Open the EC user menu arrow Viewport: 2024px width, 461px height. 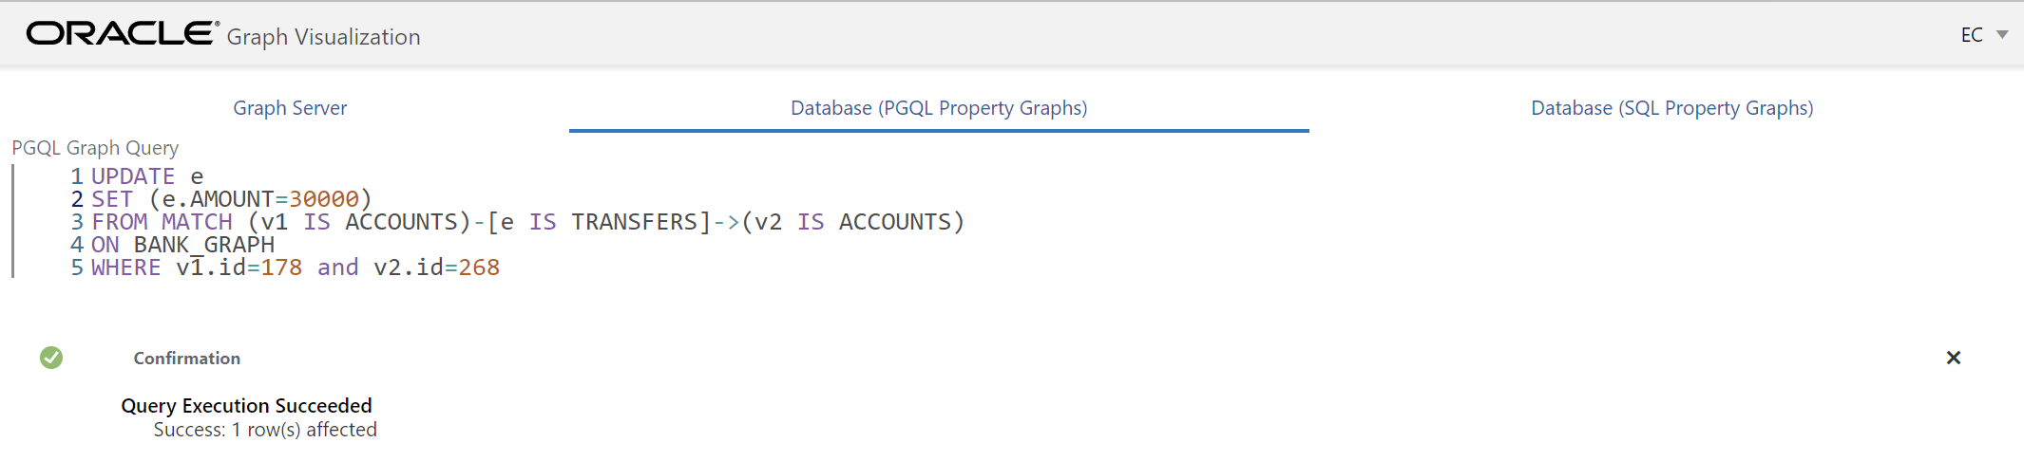pyautogui.click(x=2002, y=35)
